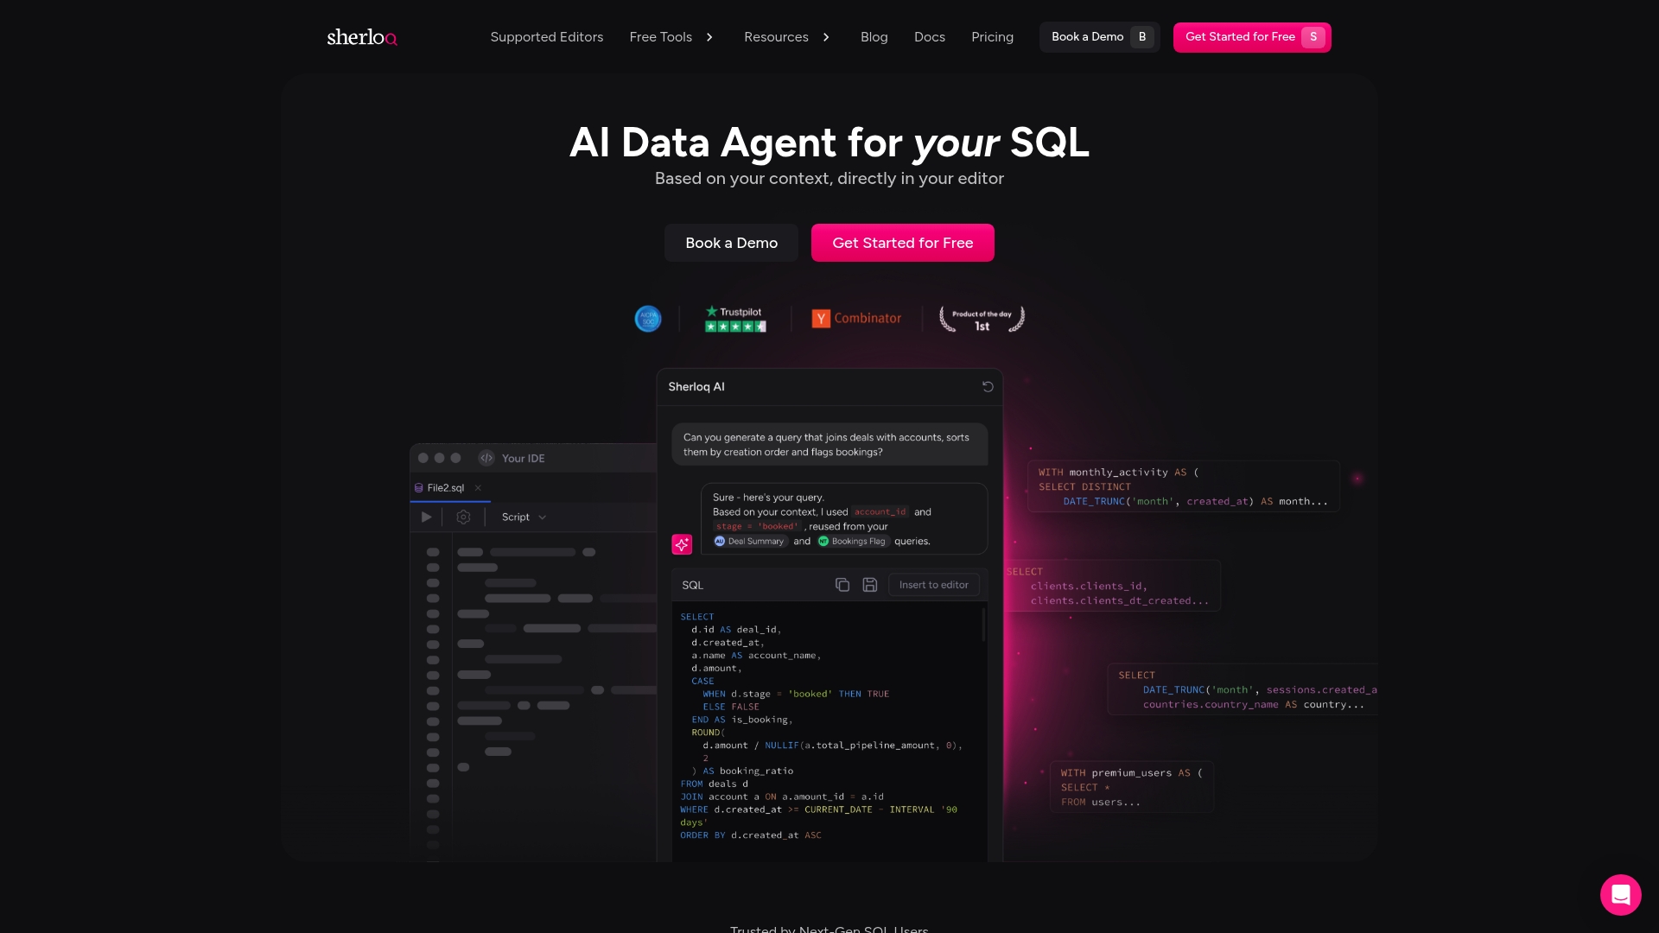Screen dimensions: 1659x933
Task: Click the Sherloq logo
Action: pos(362,37)
